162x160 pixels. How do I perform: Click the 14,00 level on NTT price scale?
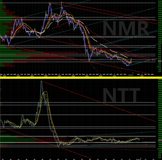(x=160, y=148)
